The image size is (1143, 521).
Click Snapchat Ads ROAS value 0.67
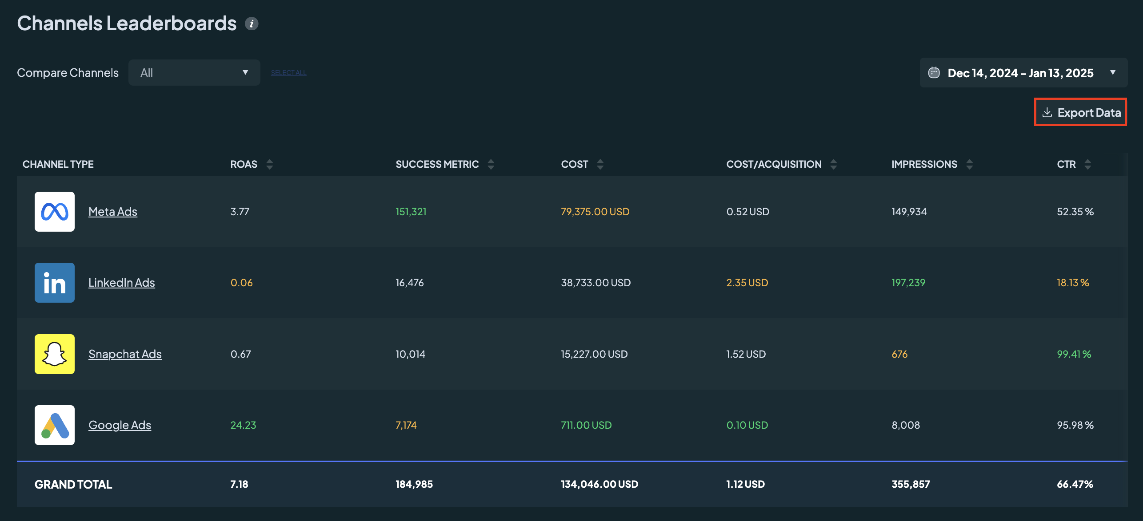pos(240,354)
